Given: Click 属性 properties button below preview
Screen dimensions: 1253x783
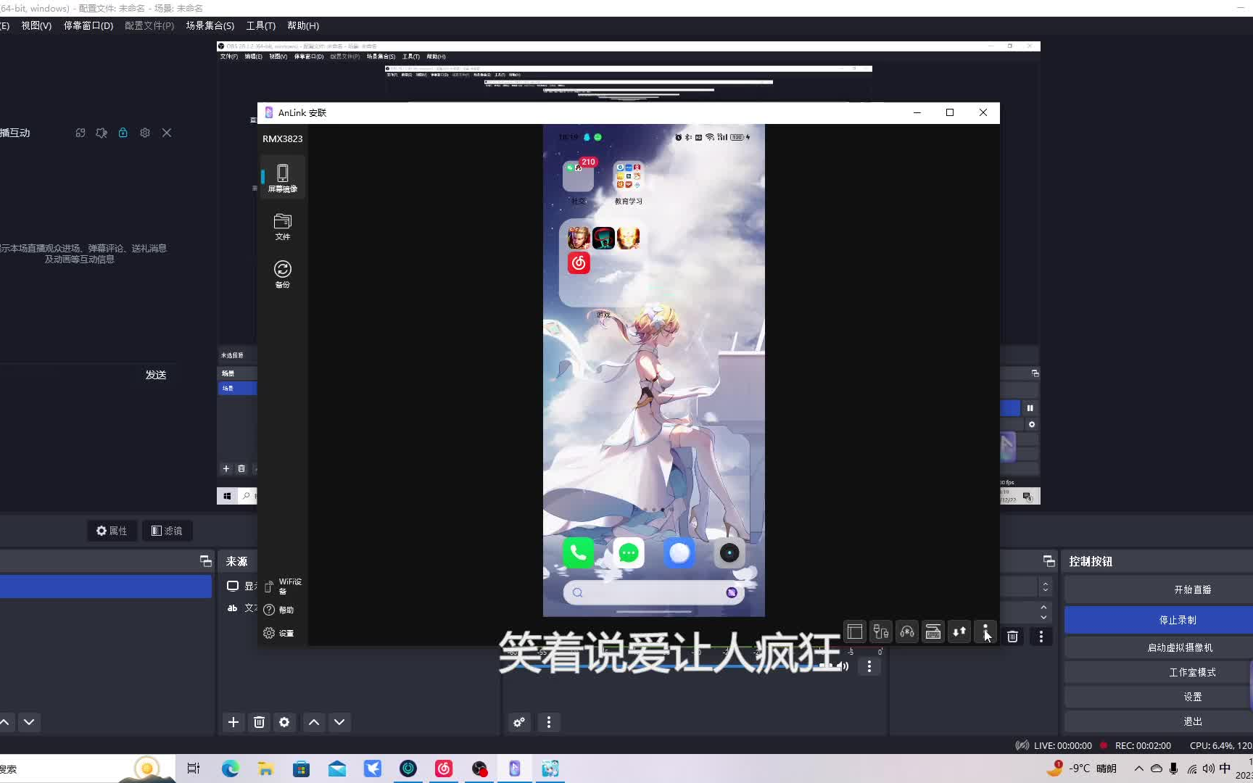Looking at the screenshot, I should click(x=112, y=531).
